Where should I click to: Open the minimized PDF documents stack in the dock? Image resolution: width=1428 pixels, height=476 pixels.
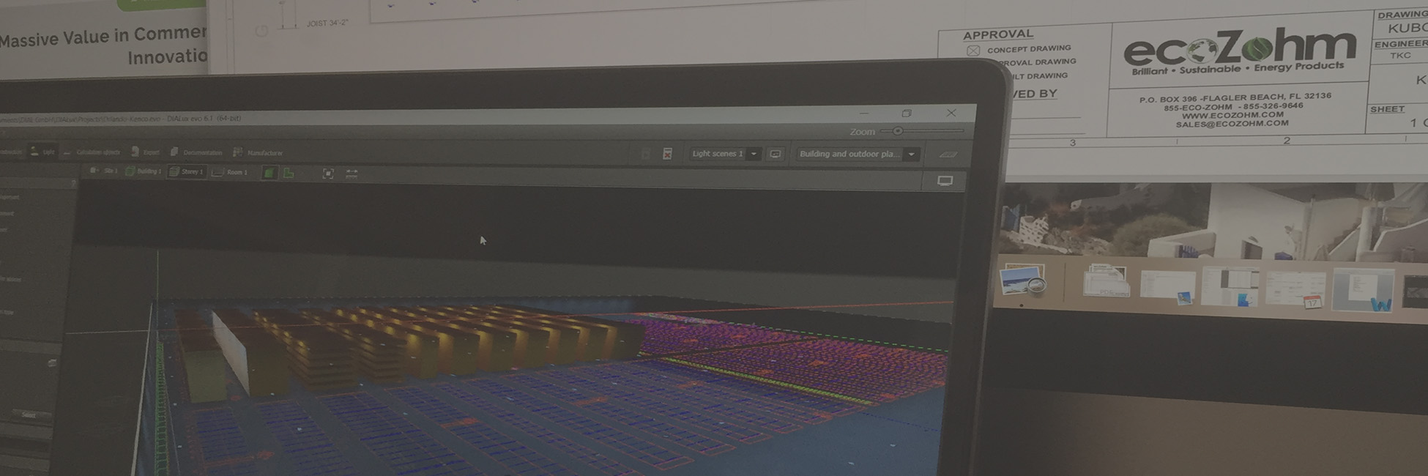click(x=1106, y=281)
